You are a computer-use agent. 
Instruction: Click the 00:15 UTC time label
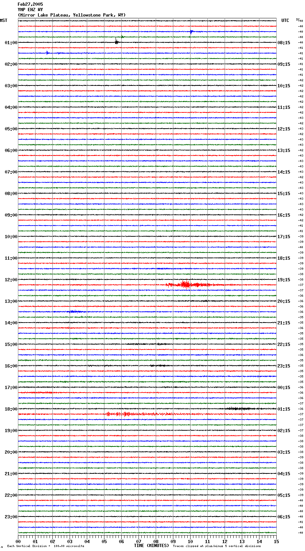(x=284, y=388)
